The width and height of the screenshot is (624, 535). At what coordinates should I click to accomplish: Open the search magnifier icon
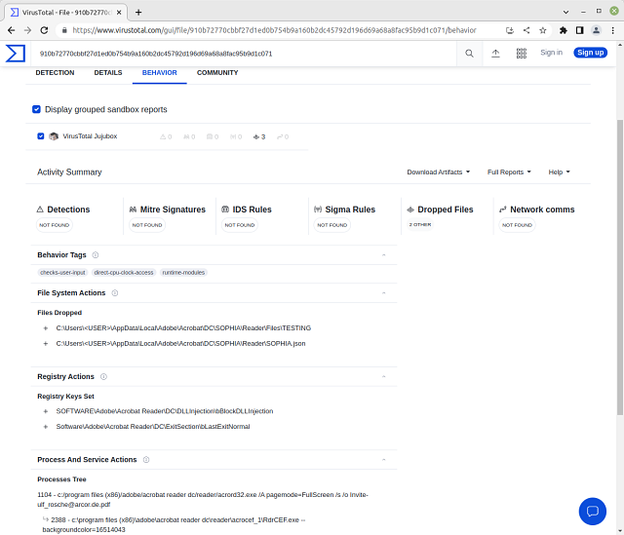(469, 54)
